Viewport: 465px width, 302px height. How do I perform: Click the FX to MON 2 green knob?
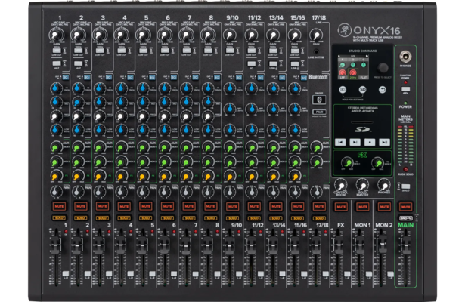378,162
